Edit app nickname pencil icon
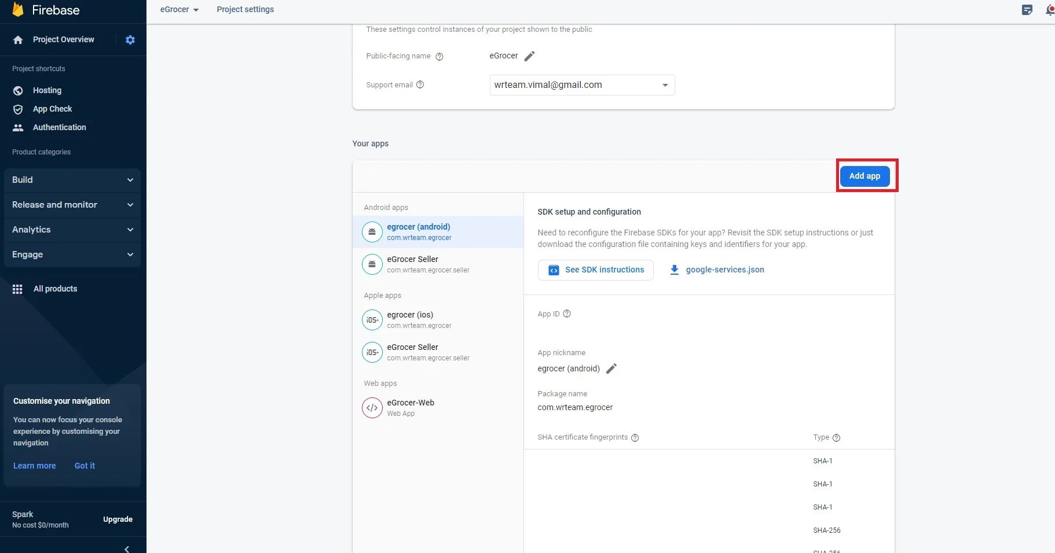This screenshot has width=1055, height=553. (611, 368)
